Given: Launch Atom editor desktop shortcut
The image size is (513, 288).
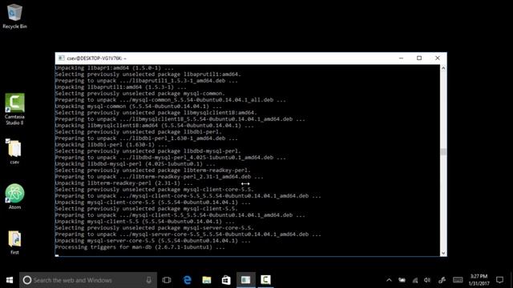Looking at the screenshot, I should (x=14, y=197).
